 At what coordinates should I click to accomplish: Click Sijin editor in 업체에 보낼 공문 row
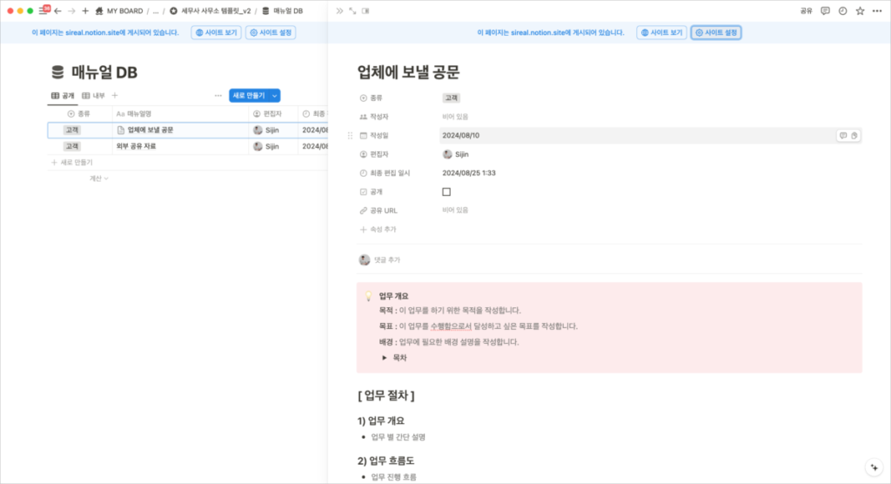coord(266,131)
